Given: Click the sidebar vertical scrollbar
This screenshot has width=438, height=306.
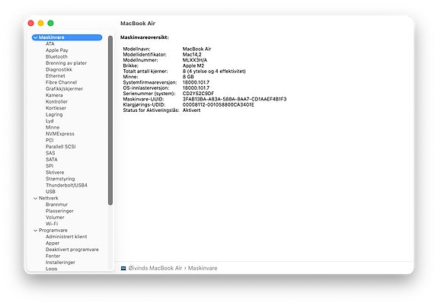Looking at the screenshot, I should (x=110, y=120).
